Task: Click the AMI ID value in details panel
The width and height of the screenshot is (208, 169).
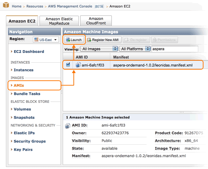Action: coord(113,125)
